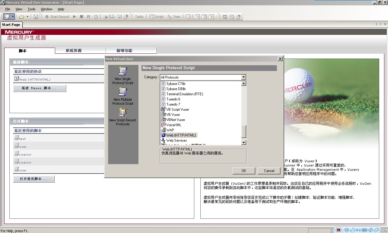Click the soft keyboard icon in IME bar
This screenshot has height=233, width=388.
(365, 230)
